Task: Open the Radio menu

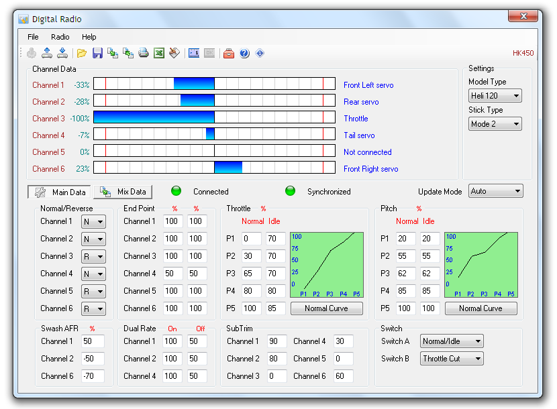Action: [60, 37]
